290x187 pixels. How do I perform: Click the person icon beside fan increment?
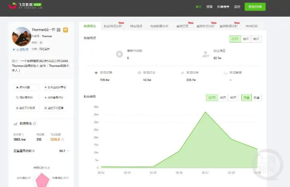pos(205,54)
